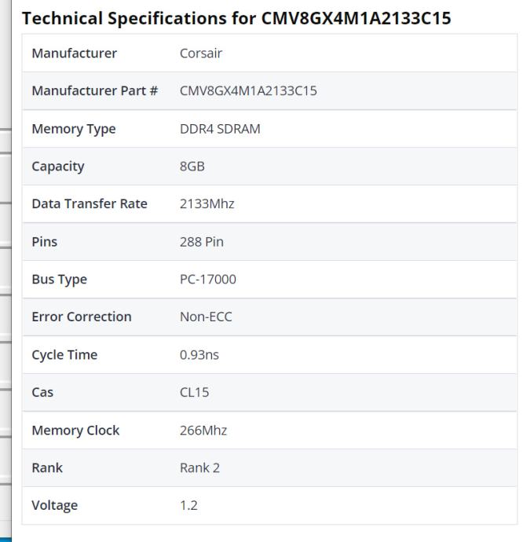Click the Cycle Time value 0.93ns
The width and height of the screenshot is (523, 542).
point(199,355)
